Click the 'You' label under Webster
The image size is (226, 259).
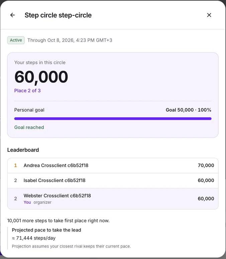(27, 202)
